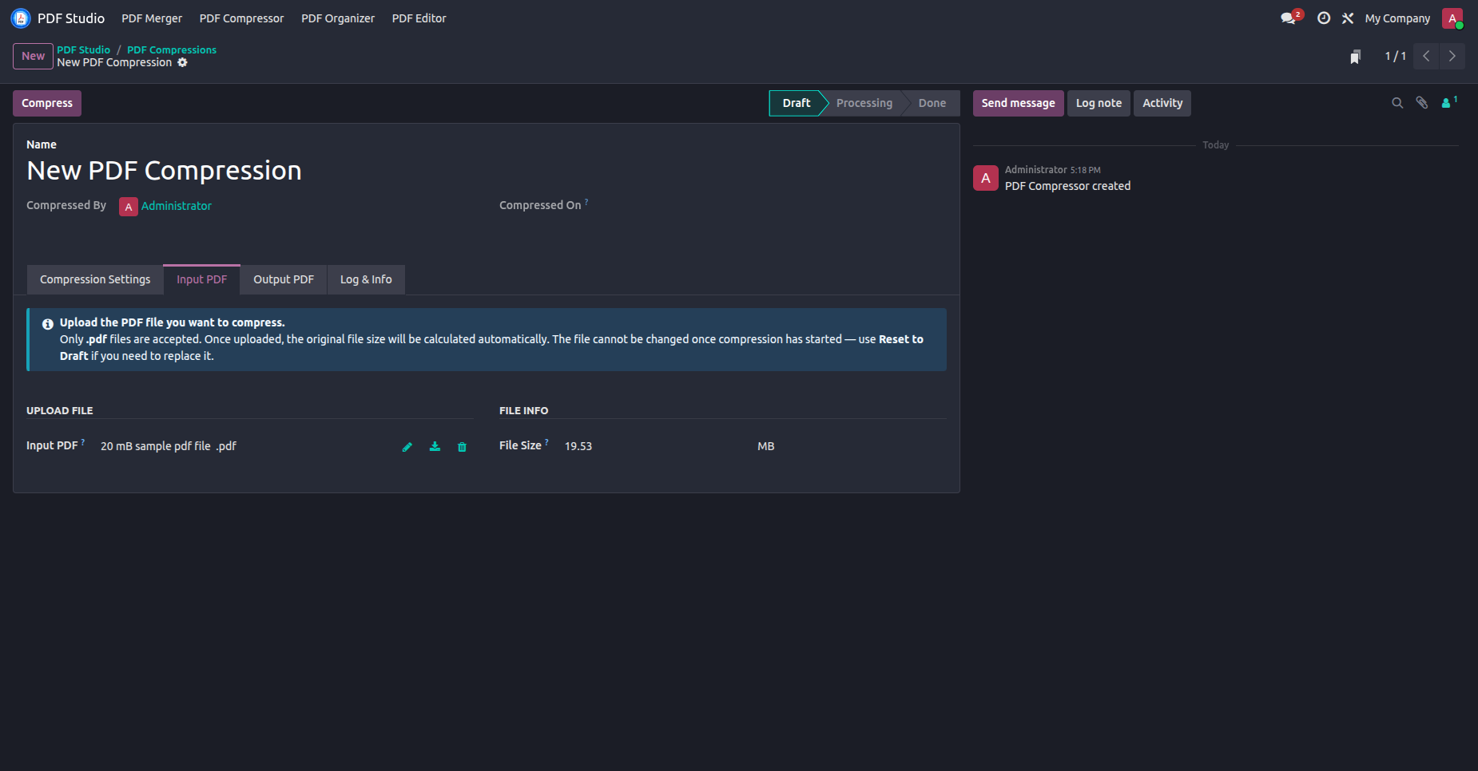Select the Done status stage

pyautogui.click(x=932, y=103)
